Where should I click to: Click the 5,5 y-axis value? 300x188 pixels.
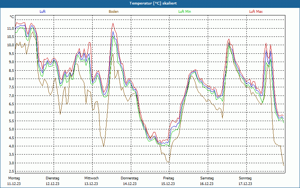click(11, 121)
